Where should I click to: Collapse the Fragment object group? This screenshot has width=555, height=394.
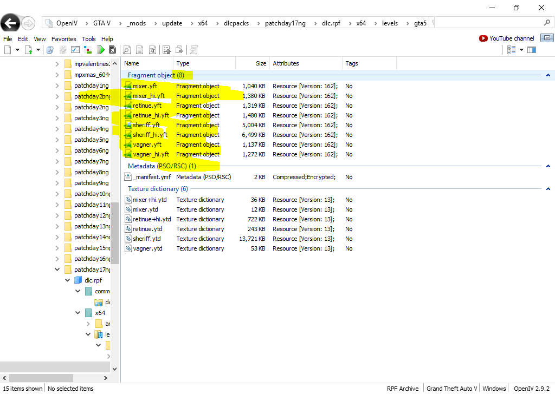pos(548,75)
